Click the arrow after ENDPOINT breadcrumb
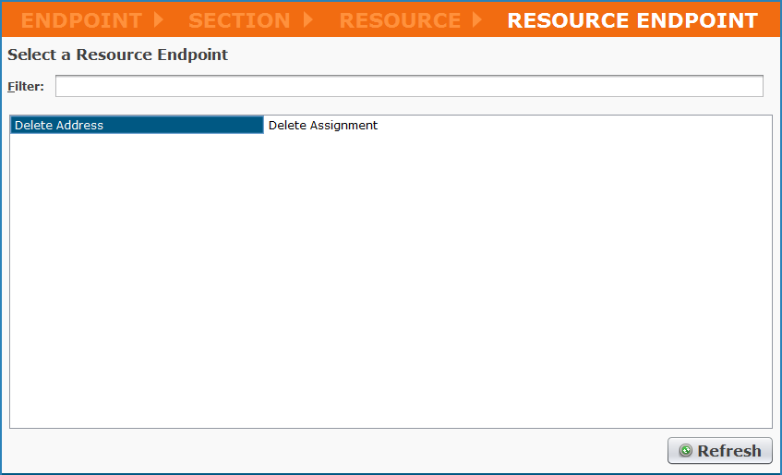This screenshot has height=475, width=782. [159, 19]
